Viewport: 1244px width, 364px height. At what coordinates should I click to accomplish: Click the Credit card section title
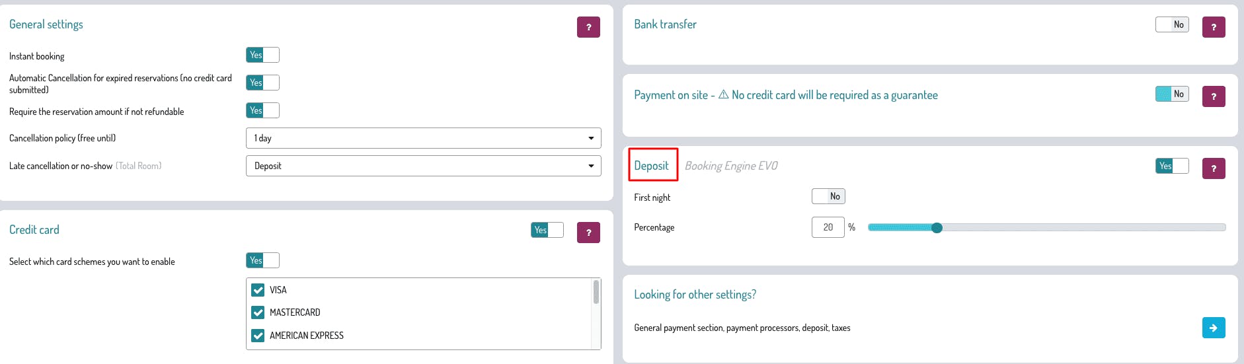pos(34,230)
